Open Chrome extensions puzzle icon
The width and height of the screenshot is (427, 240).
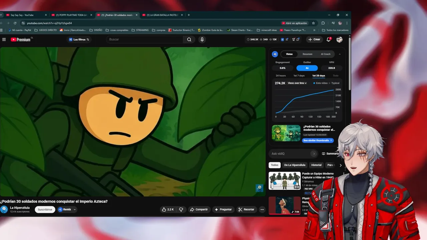click(323, 23)
